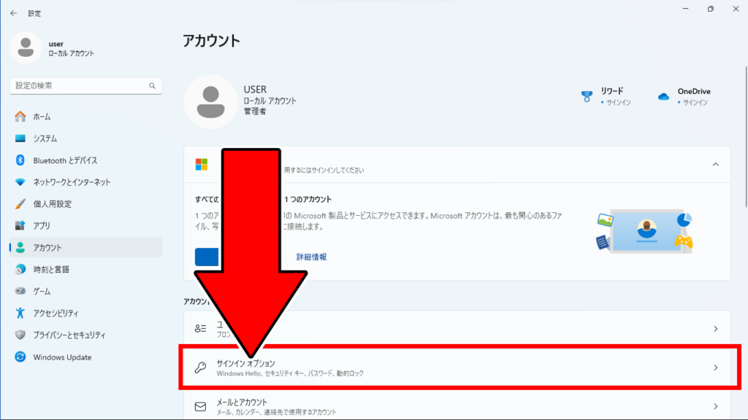Click the accessibility figure icon

20,314
